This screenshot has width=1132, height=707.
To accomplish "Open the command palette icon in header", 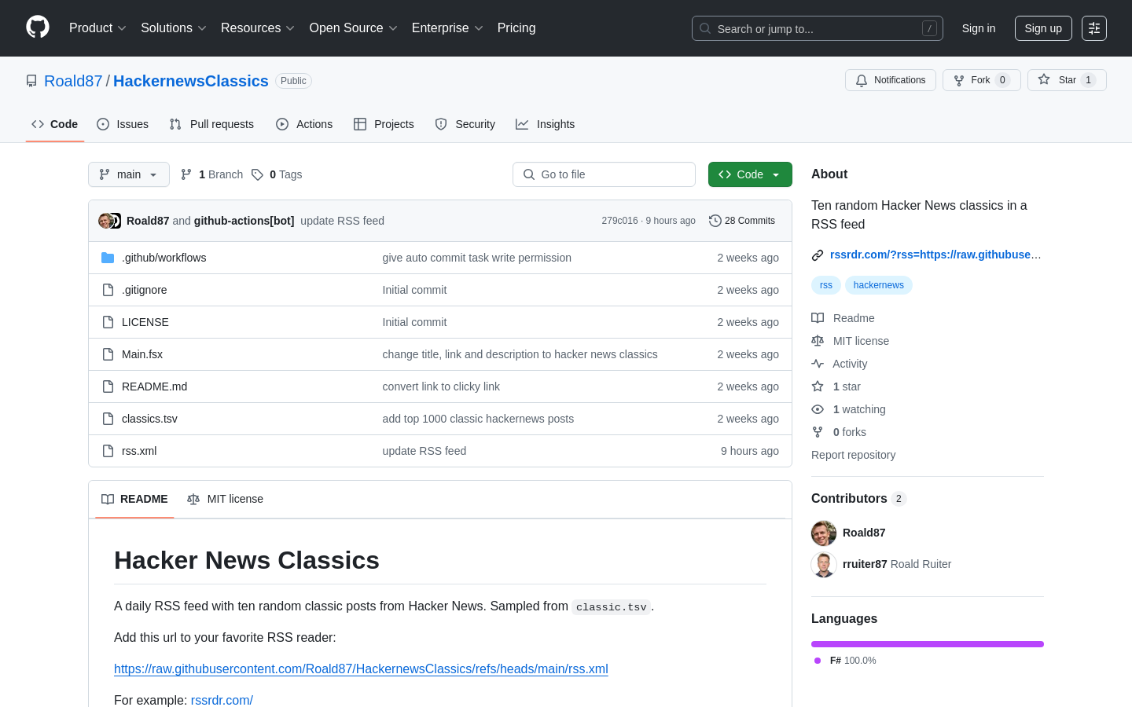I will [1094, 28].
